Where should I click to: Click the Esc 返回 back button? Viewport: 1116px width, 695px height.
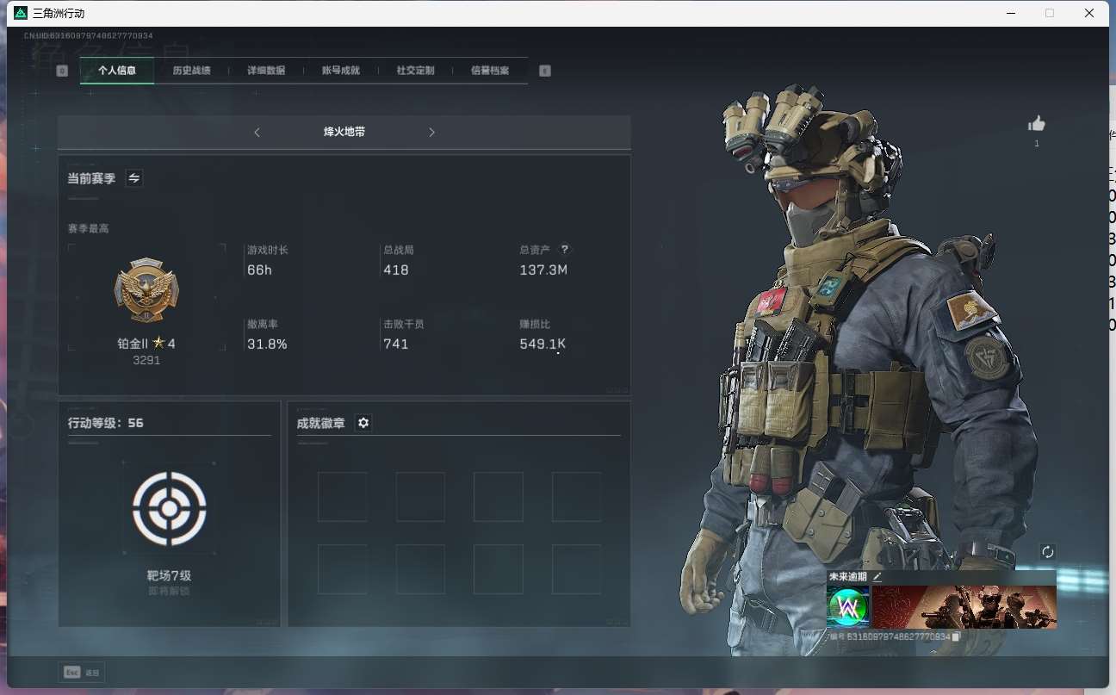(82, 673)
